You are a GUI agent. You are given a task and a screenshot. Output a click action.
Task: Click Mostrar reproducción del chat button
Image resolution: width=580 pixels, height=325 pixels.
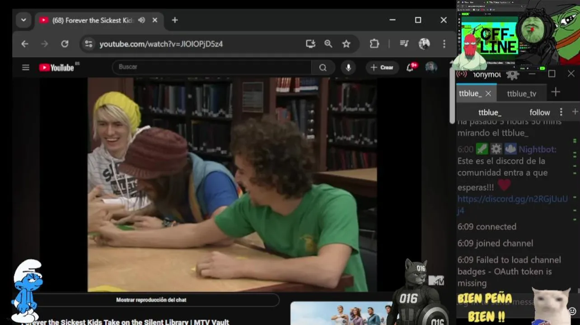tap(151, 300)
